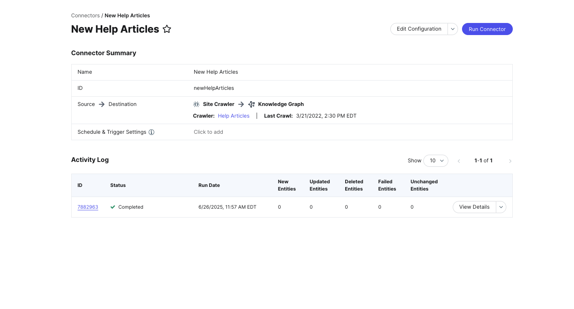The image size is (574, 309).
Task: Click the run date 6/26/2025, 11:57 AM EDT
Action: click(x=228, y=207)
